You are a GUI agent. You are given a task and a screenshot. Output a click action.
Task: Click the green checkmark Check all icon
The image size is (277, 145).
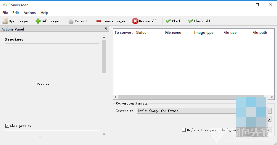pos(191,21)
